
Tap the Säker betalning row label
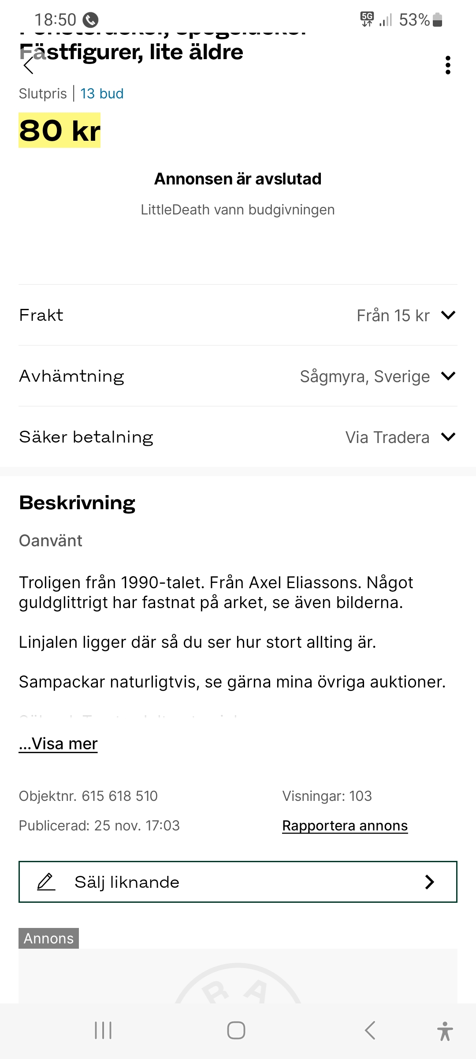[86, 437]
